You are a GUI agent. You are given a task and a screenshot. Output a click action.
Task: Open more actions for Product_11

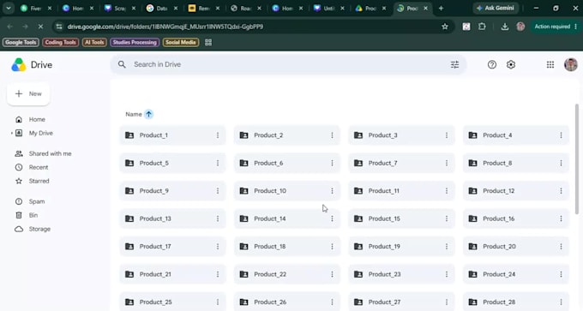pos(447,191)
